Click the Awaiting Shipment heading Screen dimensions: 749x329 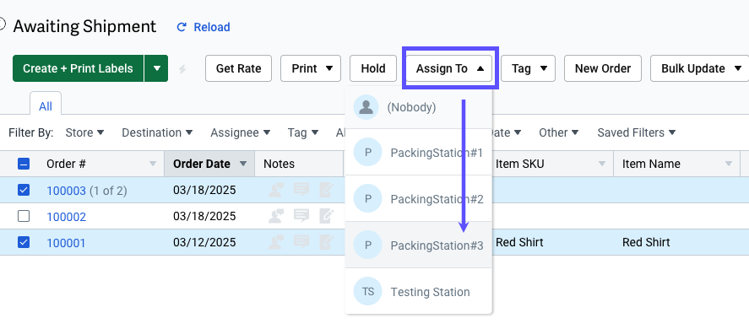(84, 26)
